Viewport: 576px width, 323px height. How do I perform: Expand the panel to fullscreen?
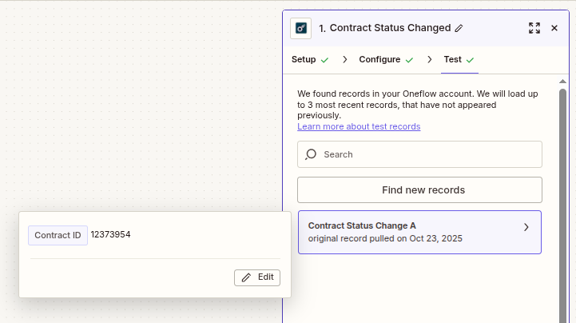click(x=534, y=28)
